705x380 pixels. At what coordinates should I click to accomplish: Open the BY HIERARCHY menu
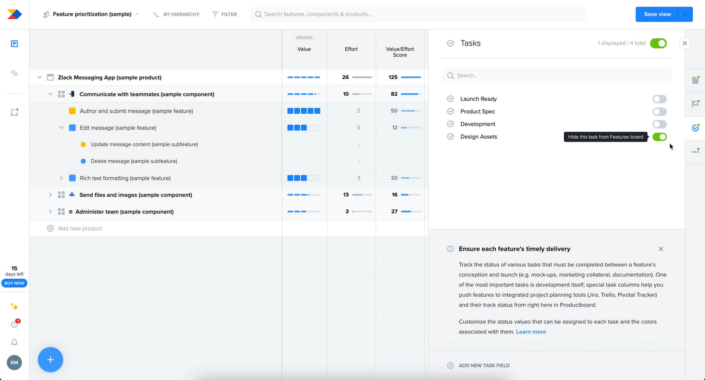176,14
